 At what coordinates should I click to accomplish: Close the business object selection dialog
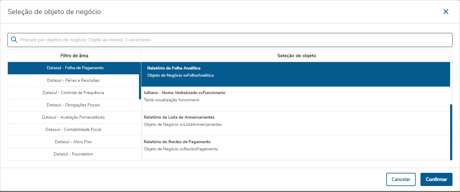coord(446,12)
